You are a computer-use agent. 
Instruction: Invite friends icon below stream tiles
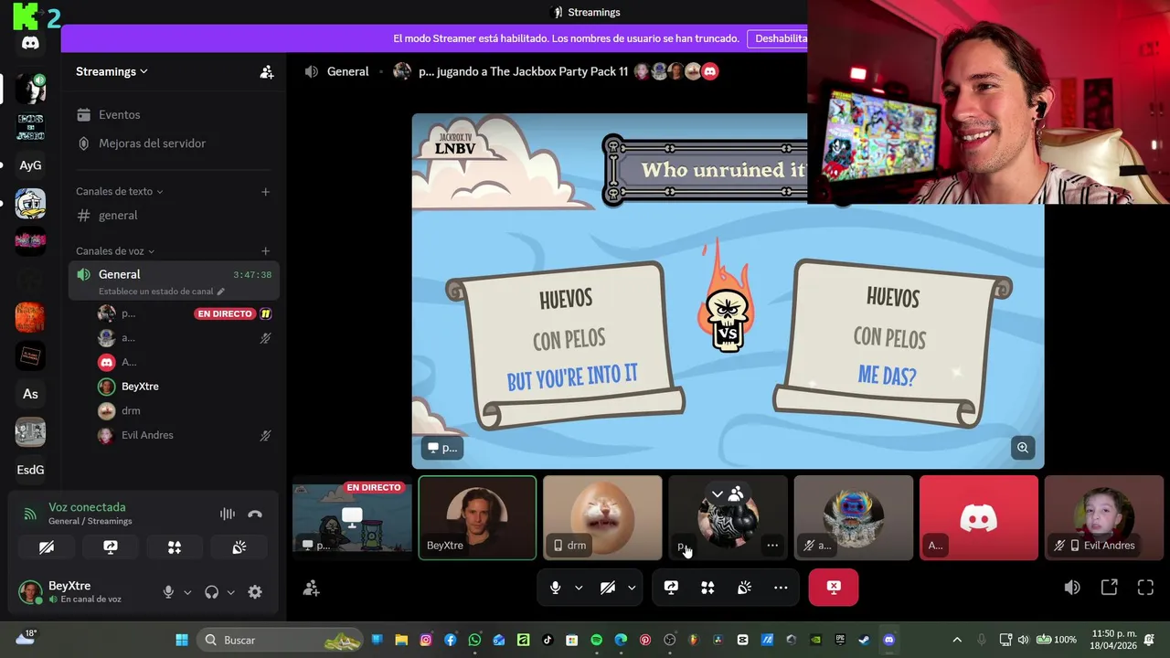(312, 589)
